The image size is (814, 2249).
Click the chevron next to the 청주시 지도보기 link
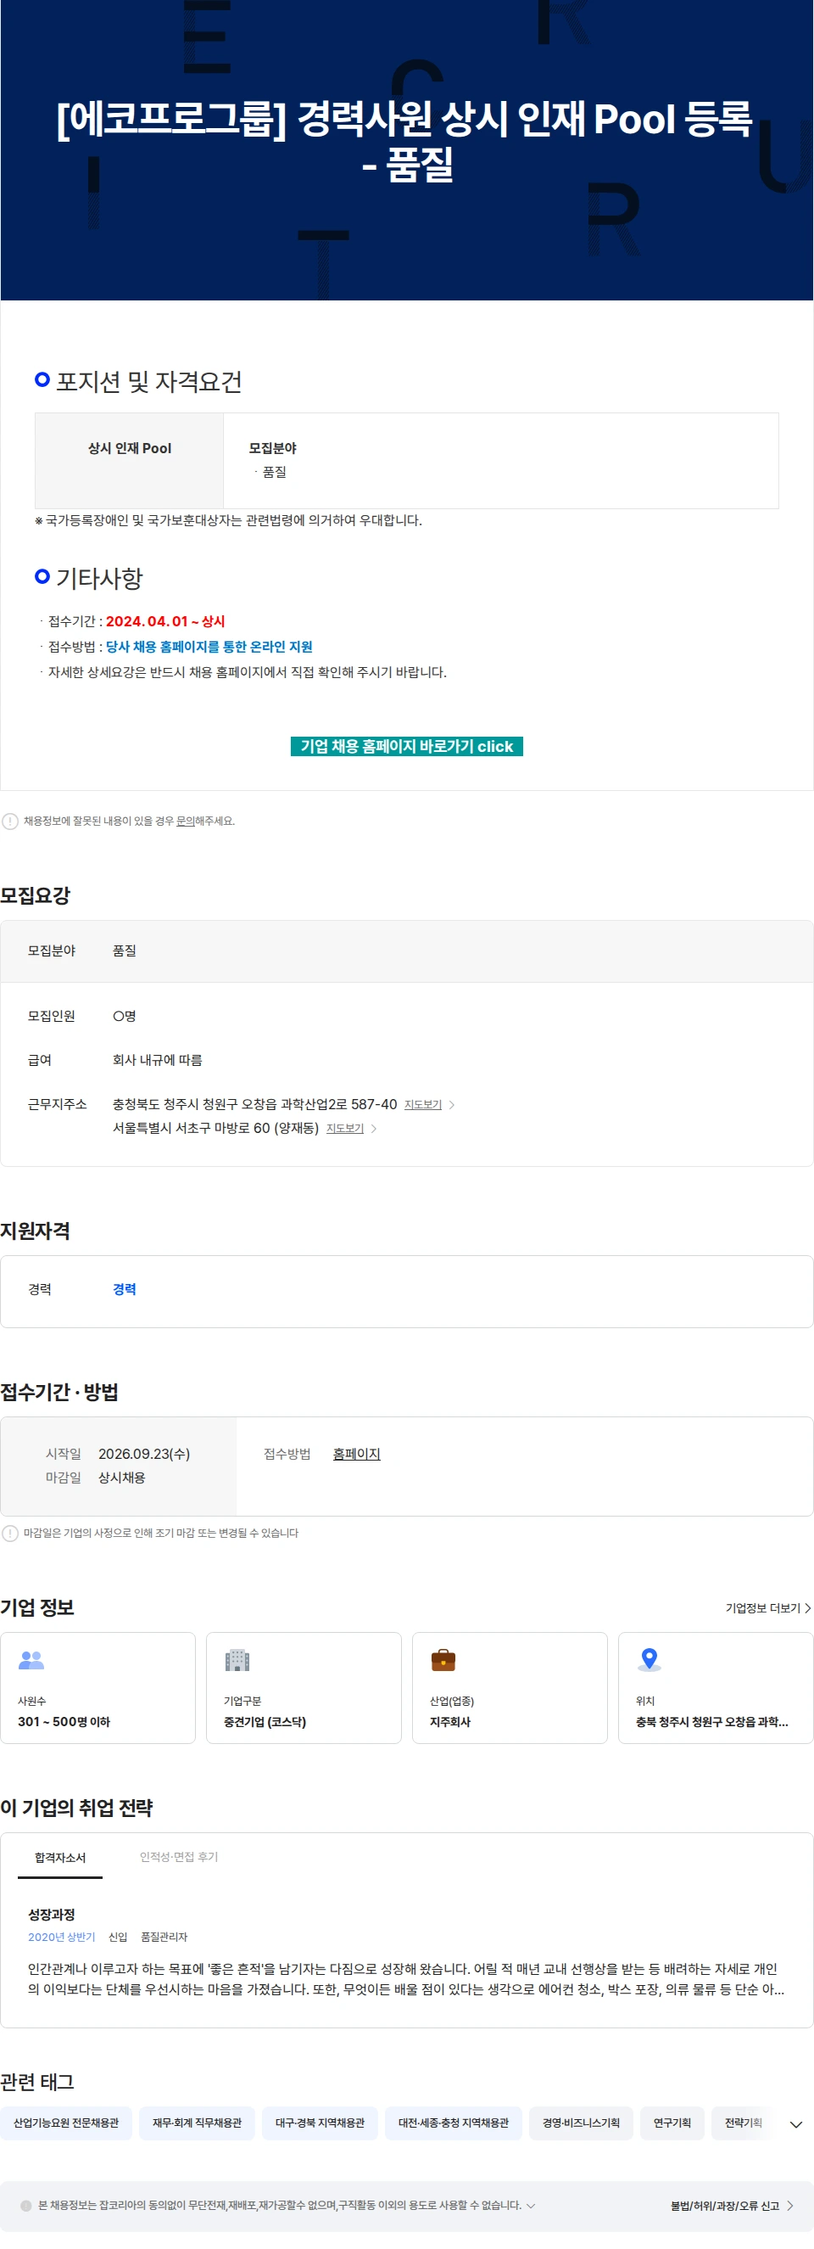tap(452, 1104)
